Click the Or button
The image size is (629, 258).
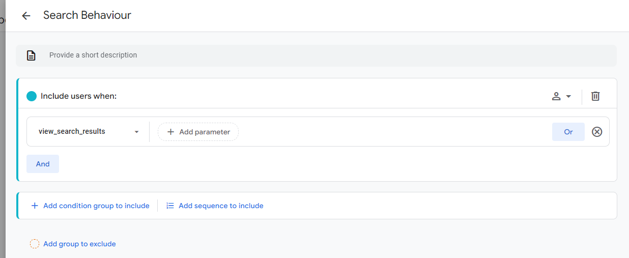[x=568, y=132]
